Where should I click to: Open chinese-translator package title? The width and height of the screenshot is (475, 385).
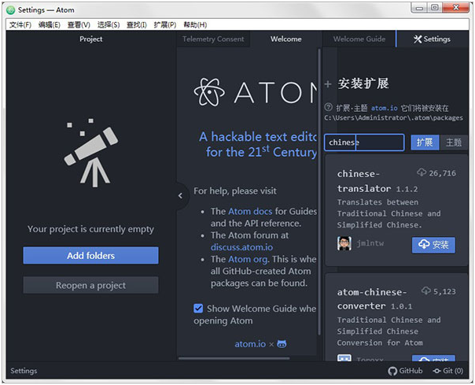363,181
